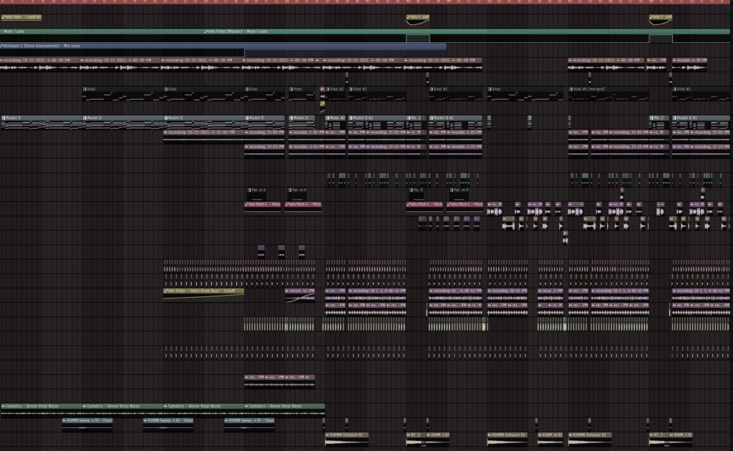Click the first Cymatics Dense Vinyl Noise clip icon
Viewport: 733px width, 451px height.
pos(4,406)
